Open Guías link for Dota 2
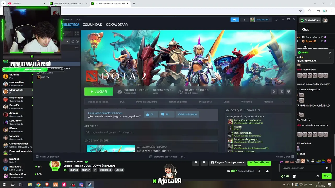The width and height of the screenshot is (335, 188). pyautogui.click(x=226, y=102)
